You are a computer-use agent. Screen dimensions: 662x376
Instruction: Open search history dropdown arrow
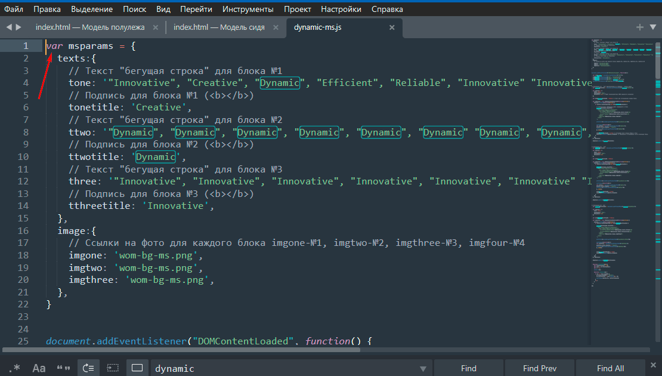423,368
